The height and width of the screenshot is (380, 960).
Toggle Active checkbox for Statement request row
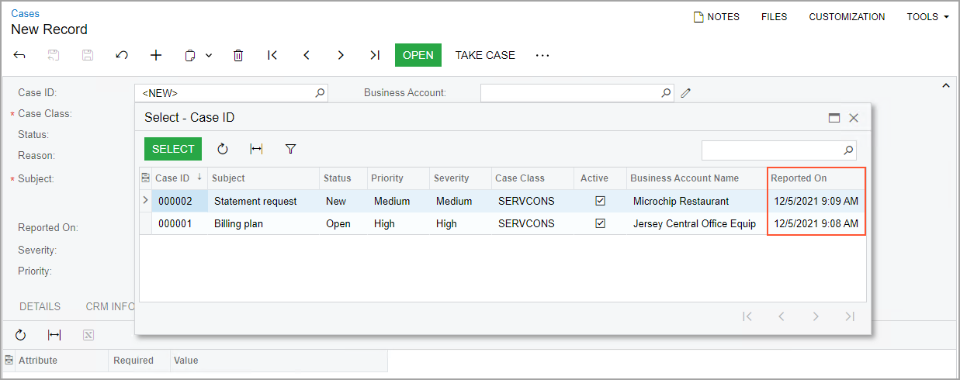click(600, 201)
